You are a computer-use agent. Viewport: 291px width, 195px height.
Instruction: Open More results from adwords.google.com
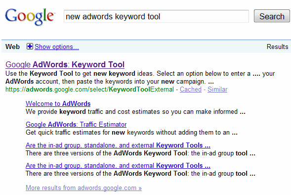pyautogui.click(x=83, y=188)
